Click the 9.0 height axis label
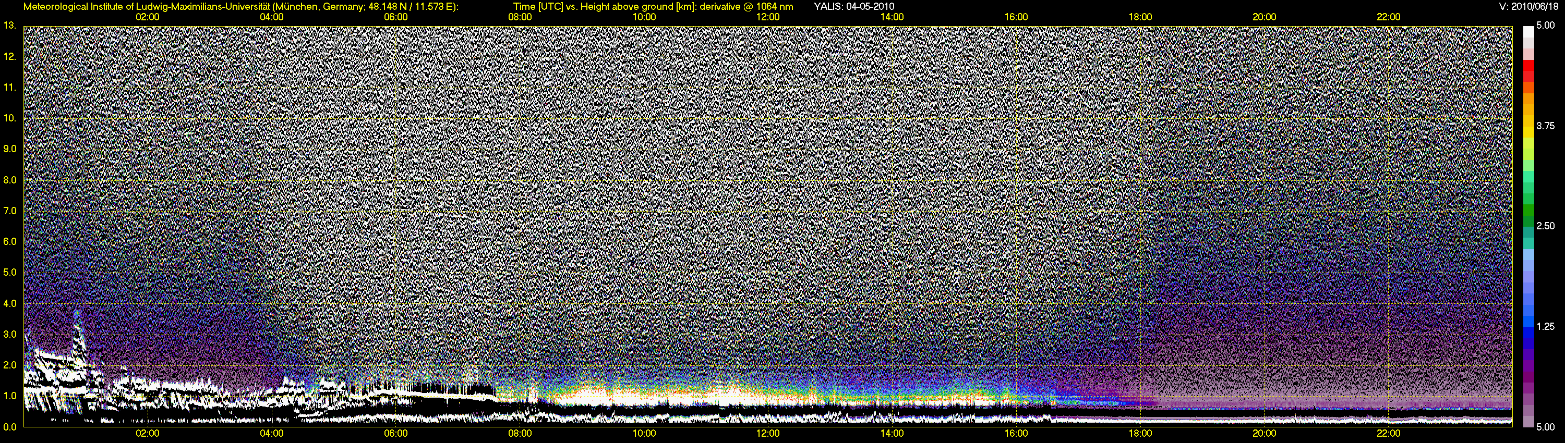This screenshot has width=1565, height=443. click(10, 149)
